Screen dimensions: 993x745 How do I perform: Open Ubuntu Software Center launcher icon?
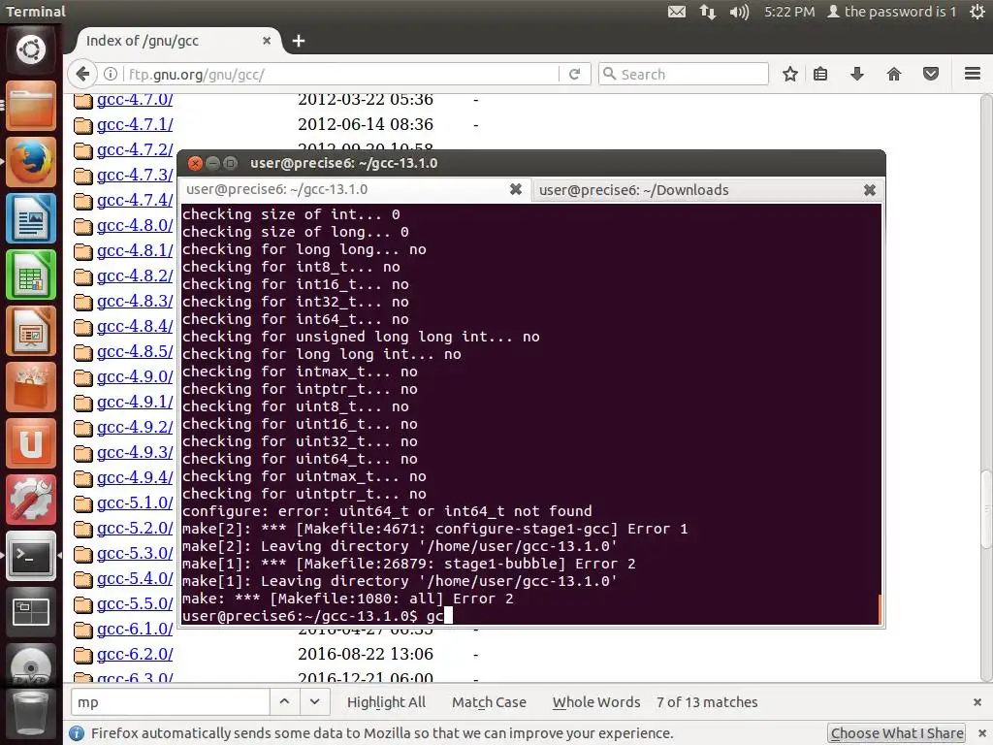point(30,388)
